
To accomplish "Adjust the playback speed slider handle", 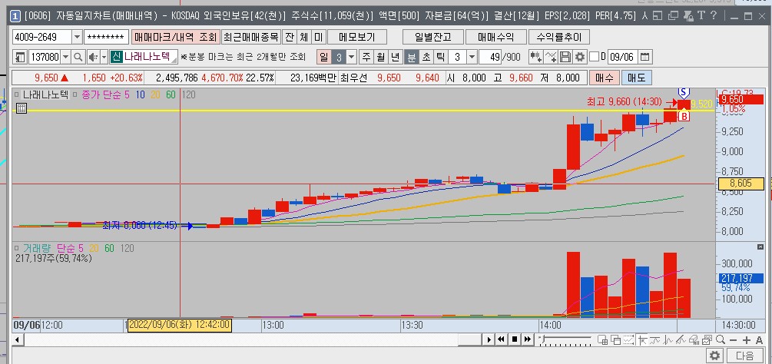I will pos(542,338).
